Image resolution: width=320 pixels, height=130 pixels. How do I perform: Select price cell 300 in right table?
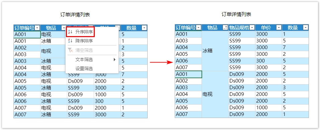point(268,61)
